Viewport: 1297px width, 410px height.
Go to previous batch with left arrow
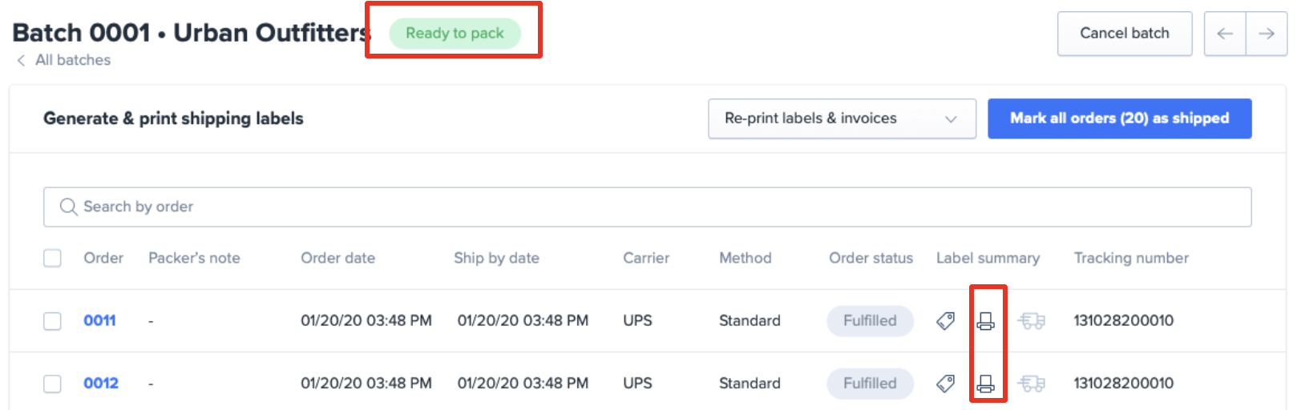(1225, 34)
